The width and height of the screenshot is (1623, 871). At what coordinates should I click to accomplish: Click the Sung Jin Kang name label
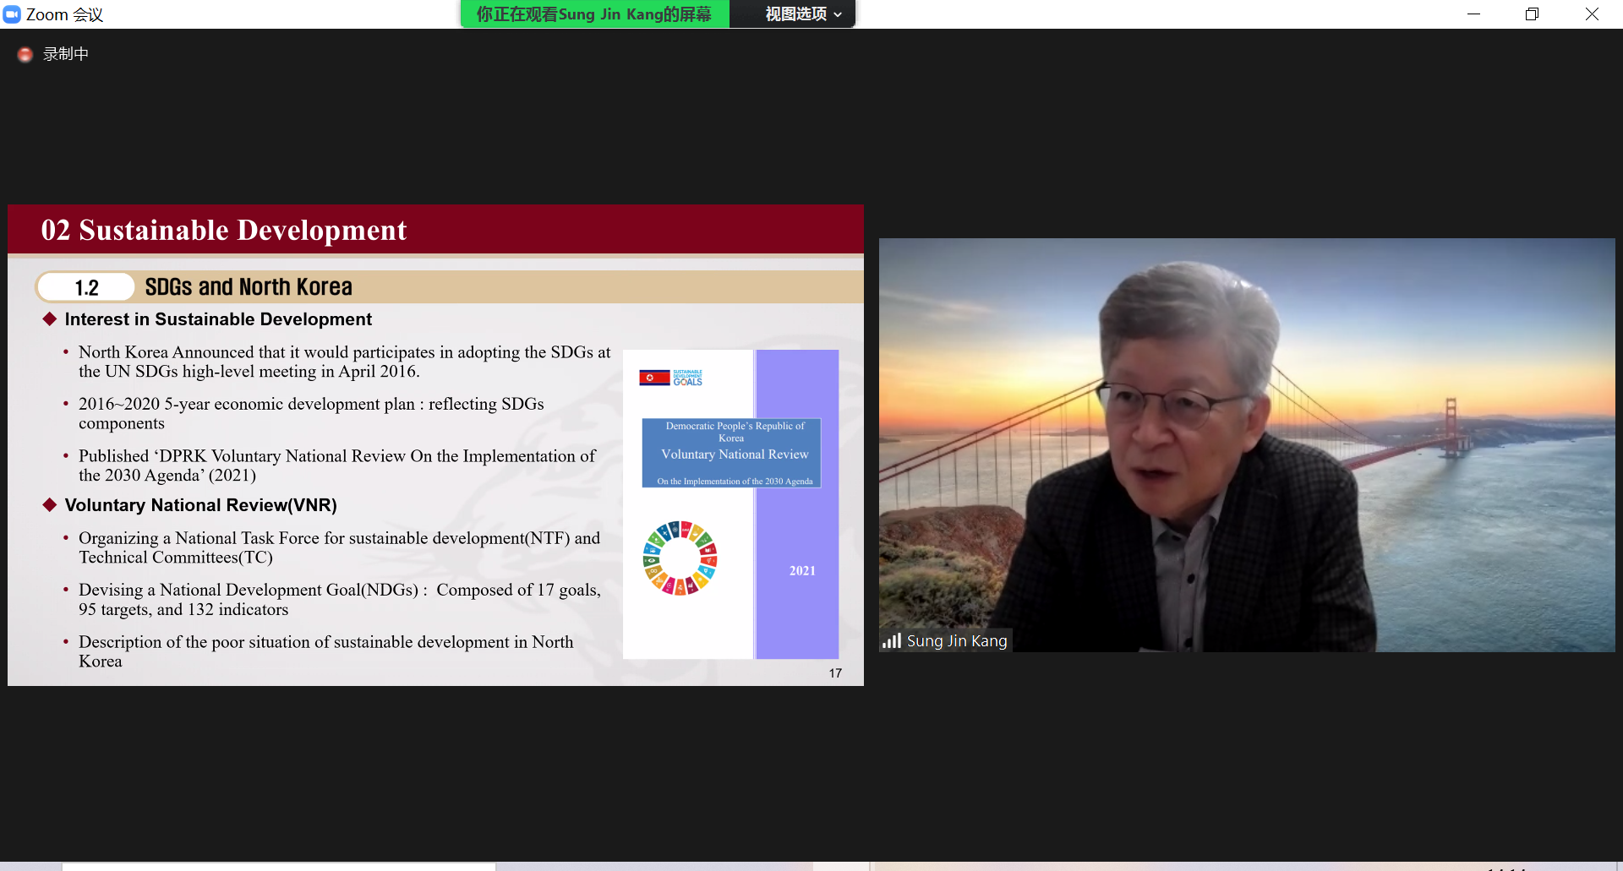point(956,641)
